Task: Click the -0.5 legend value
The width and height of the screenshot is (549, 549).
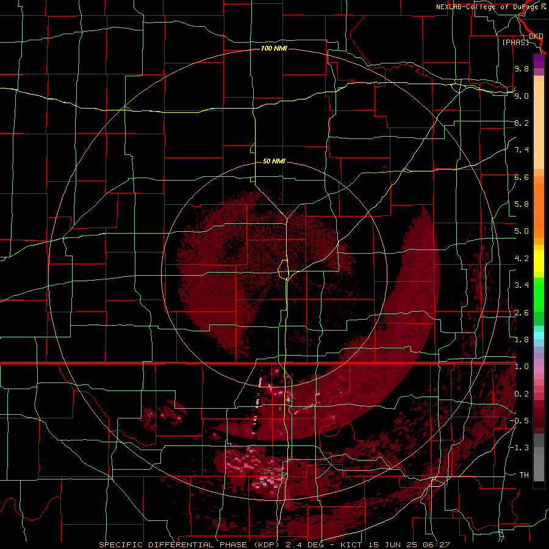Action: click(x=519, y=421)
